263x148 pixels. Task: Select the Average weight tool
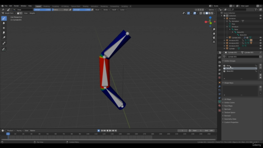coord(4,28)
